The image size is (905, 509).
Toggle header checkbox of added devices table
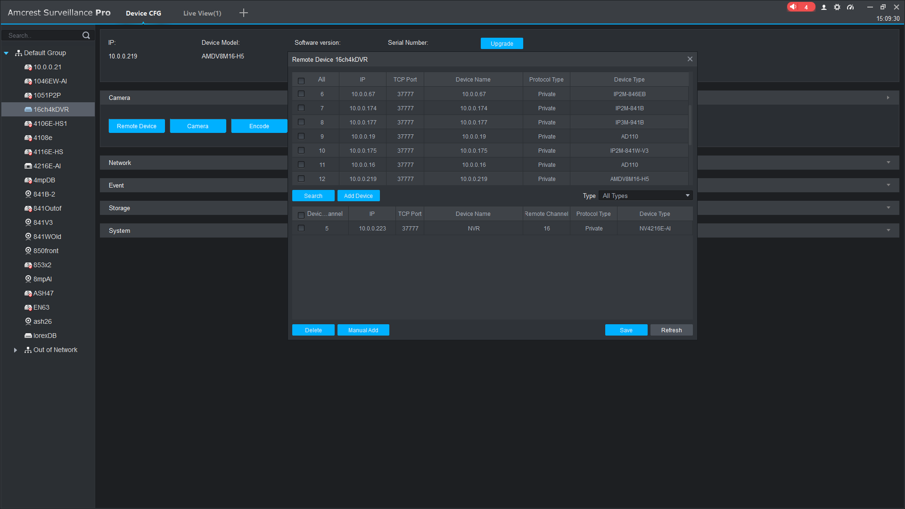301,215
